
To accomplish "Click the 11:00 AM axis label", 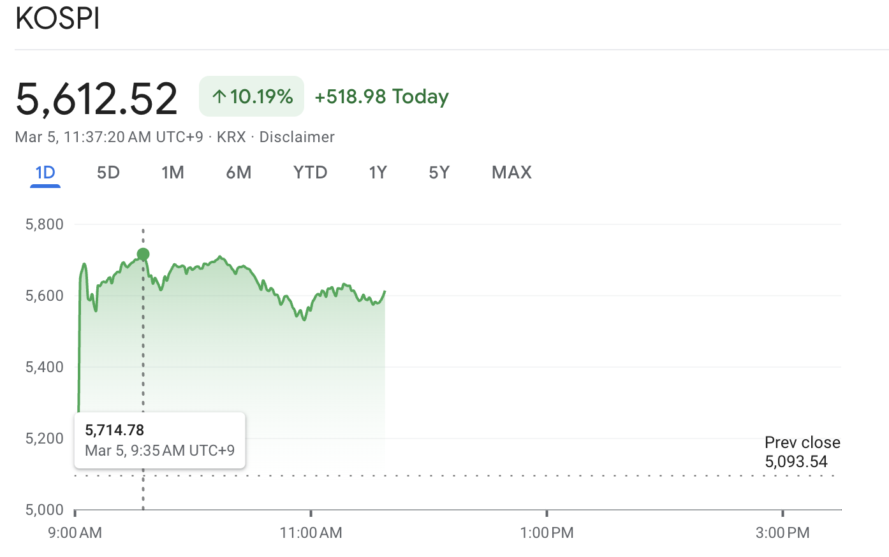I will [x=311, y=533].
